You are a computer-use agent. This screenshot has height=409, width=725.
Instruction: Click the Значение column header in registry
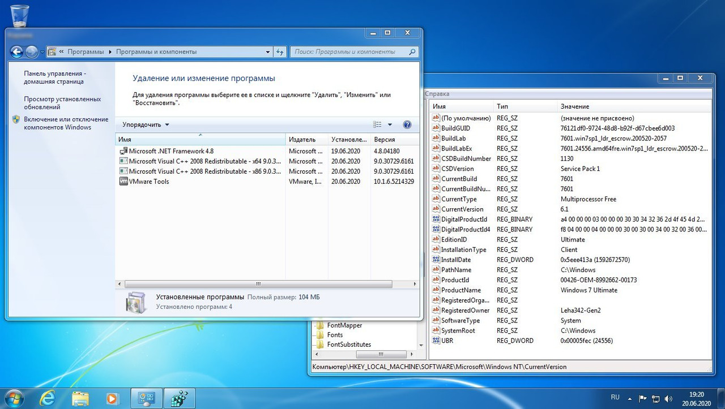point(634,106)
